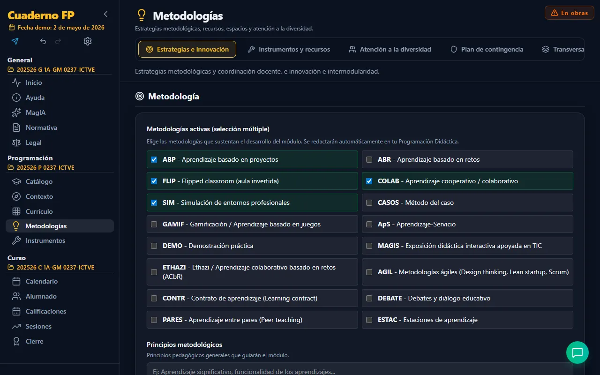The width and height of the screenshot is (600, 375).
Task: Open the Contexto compass icon
Action: [16, 196]
